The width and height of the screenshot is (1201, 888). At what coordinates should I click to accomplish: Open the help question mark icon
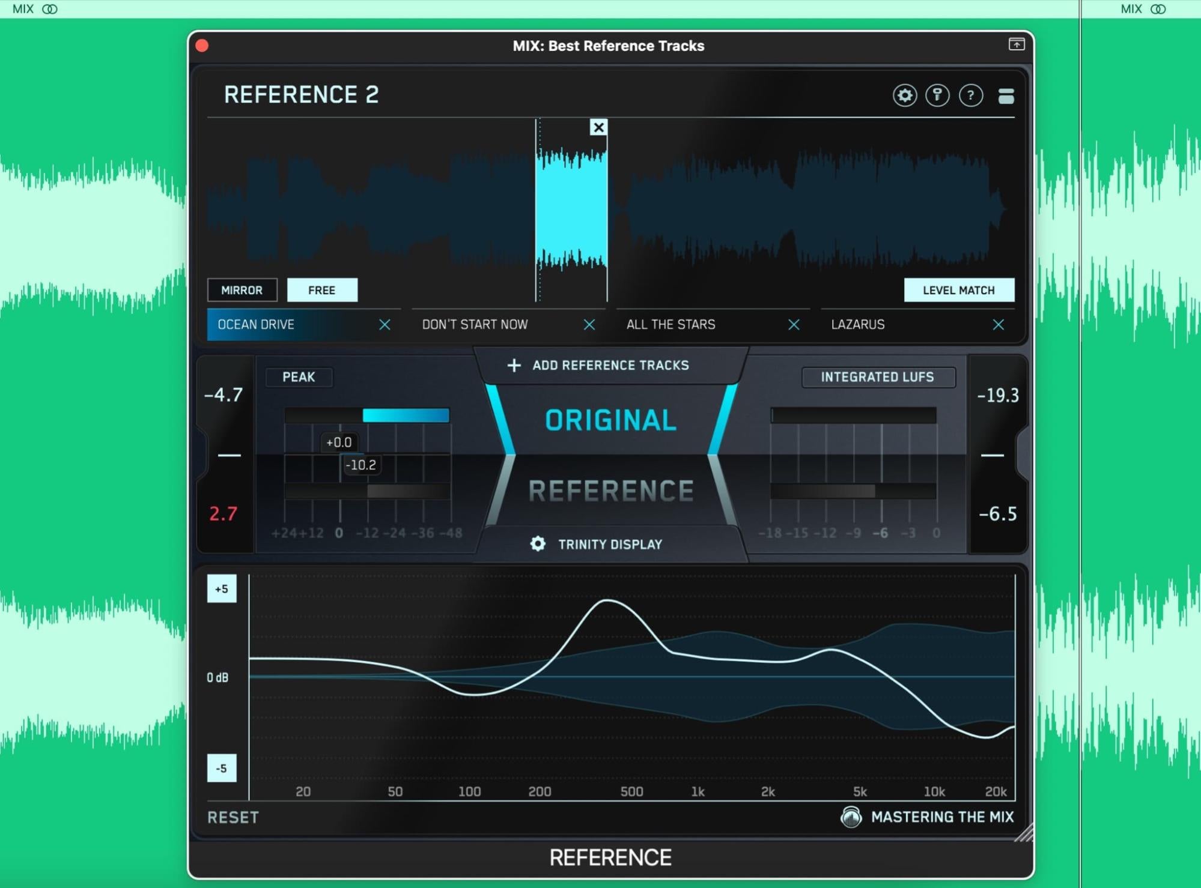[970, 95]
